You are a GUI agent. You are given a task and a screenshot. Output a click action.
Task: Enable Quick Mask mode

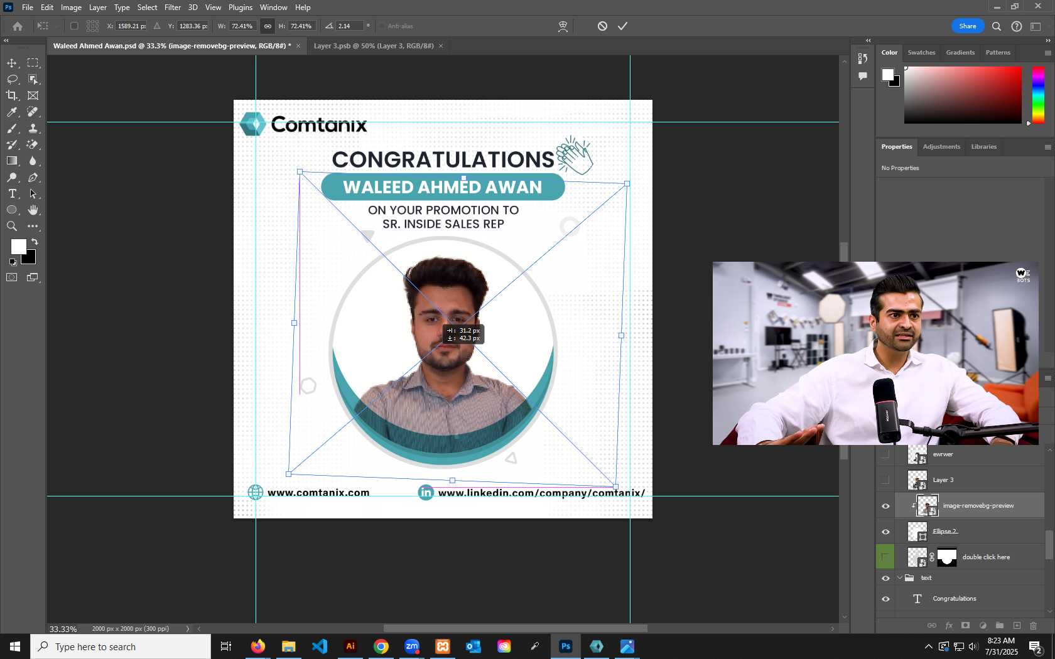coord(12,277)
